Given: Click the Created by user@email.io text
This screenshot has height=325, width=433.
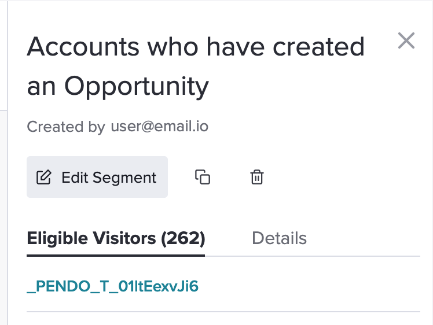Looking at the screenshot, I should pyautogui.click(x=118, y=127).
